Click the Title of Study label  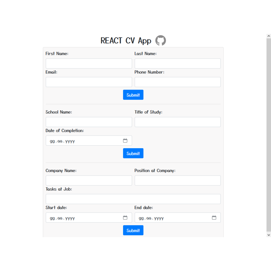148,112
